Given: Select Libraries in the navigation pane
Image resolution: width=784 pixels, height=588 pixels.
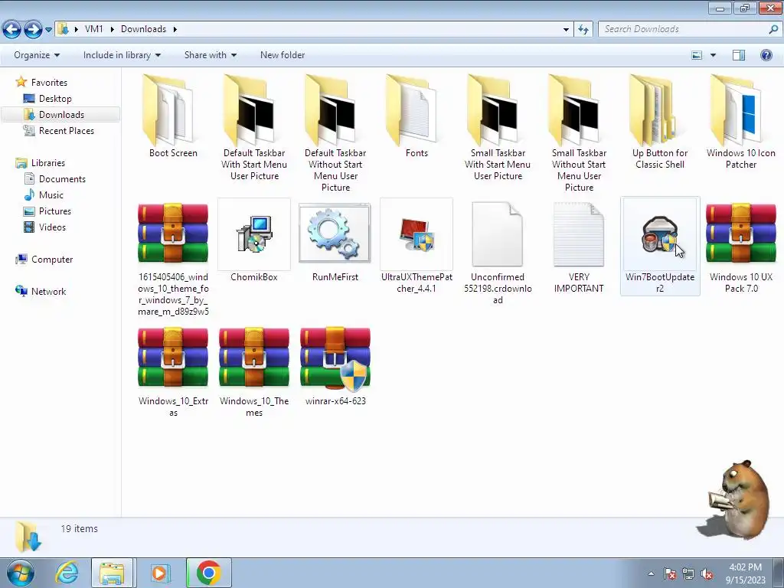Looking at the screenshot, I should [48, 163].
